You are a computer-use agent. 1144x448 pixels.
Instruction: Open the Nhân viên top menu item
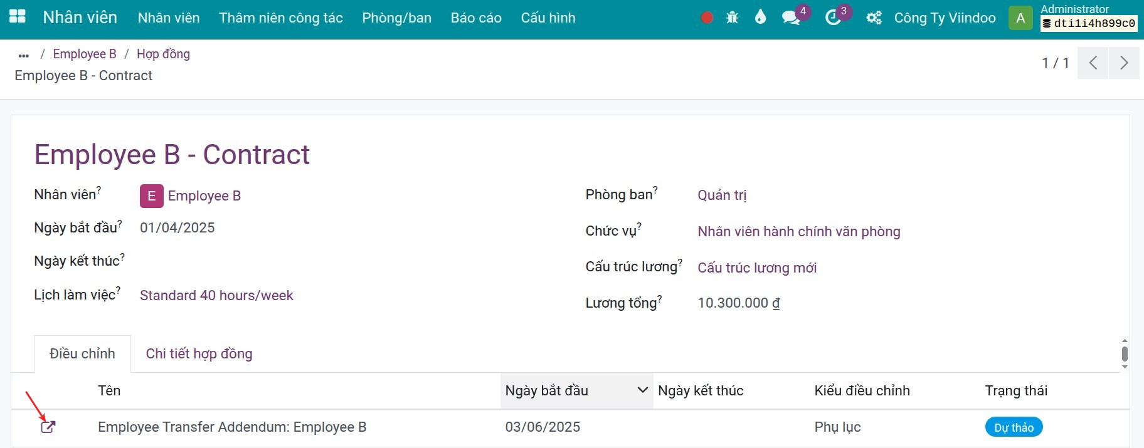(x=169, y=18)
